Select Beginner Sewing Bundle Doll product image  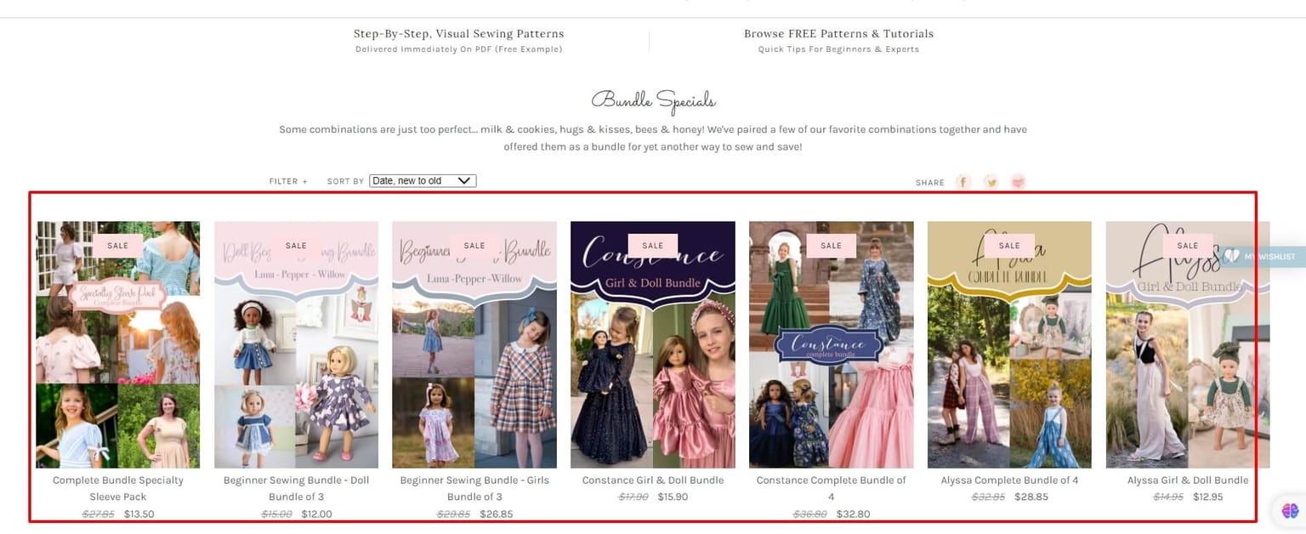coord(296,344)
